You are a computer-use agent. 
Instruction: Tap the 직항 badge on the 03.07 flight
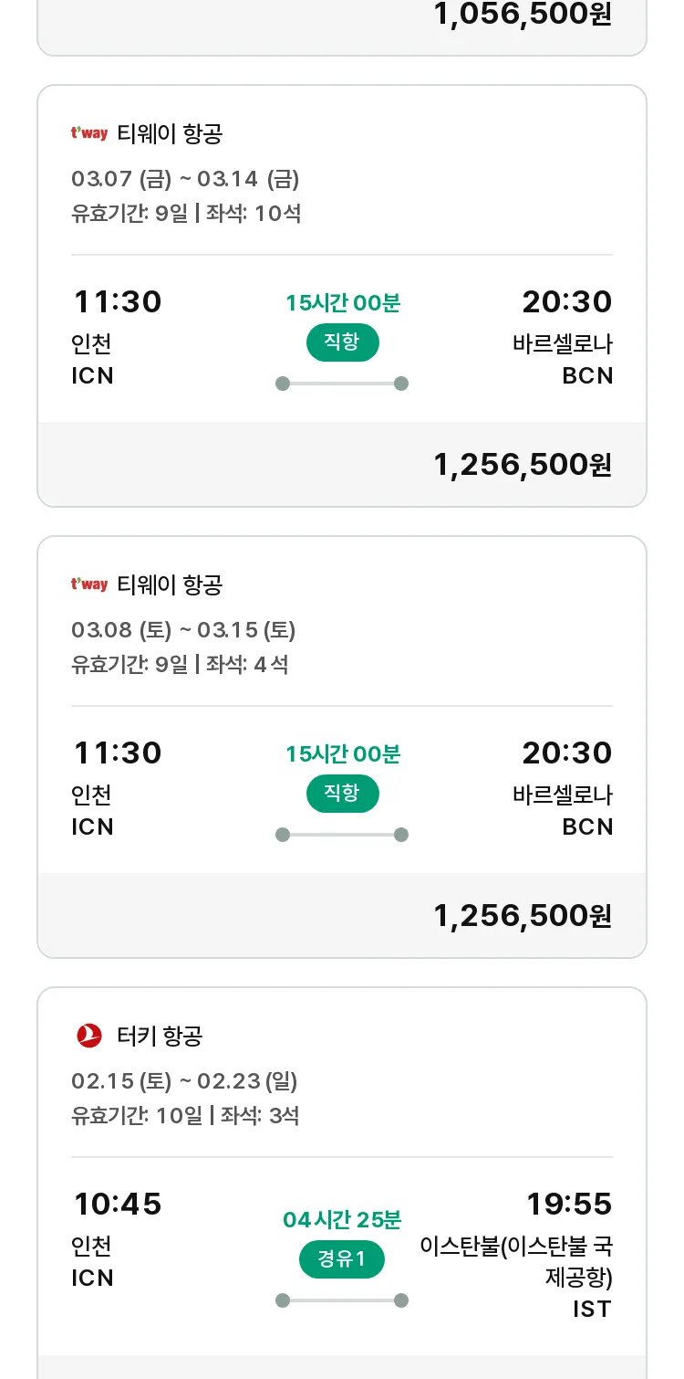pos(342,342)
